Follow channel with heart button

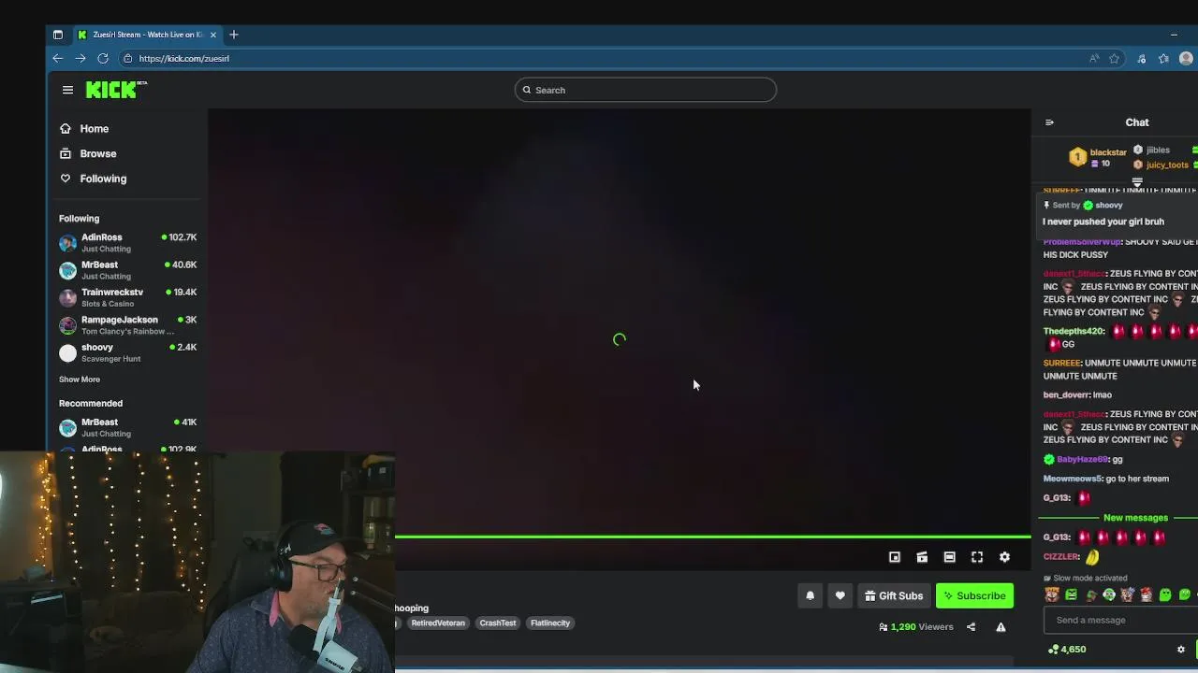click(x=840, y=595)
